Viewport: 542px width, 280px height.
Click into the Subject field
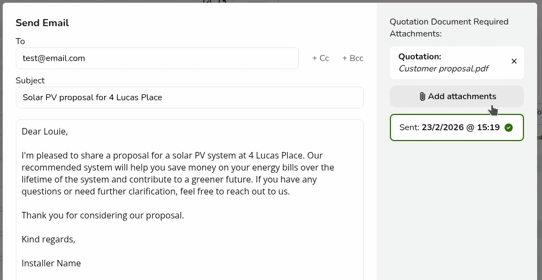189,98
